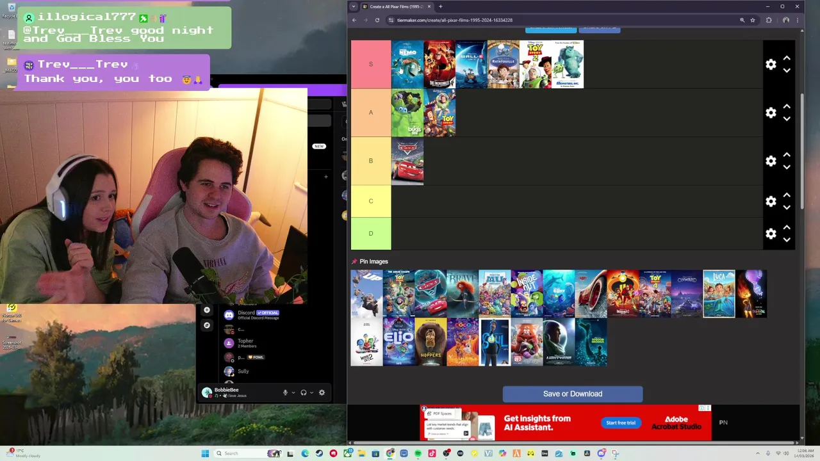Screen dimensions: 820x461
Task: Pick the Finding Dory poster
Action: coord(559,294)
